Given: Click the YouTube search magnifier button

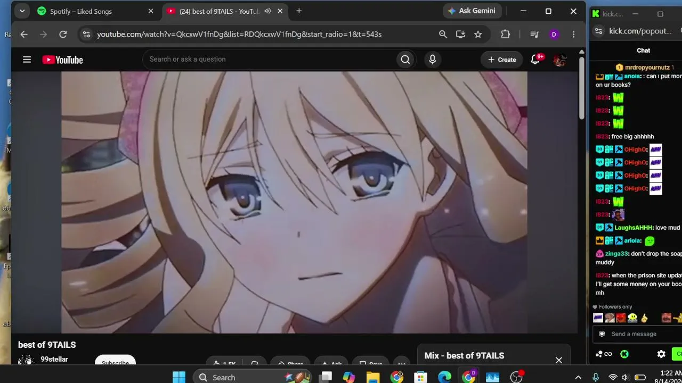Looking at the screenshot, I should coord(405,60).
